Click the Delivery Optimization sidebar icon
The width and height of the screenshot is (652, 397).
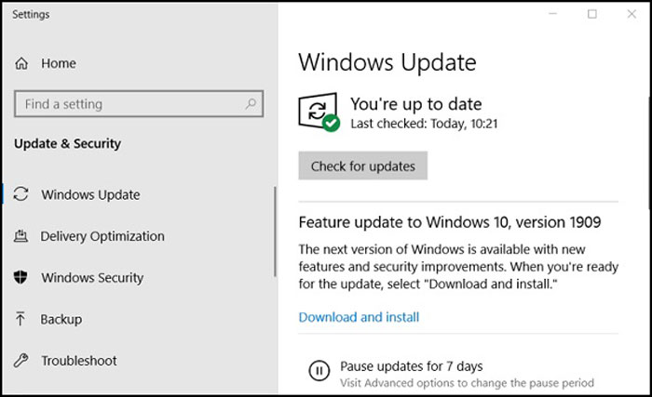coord(20,236)
